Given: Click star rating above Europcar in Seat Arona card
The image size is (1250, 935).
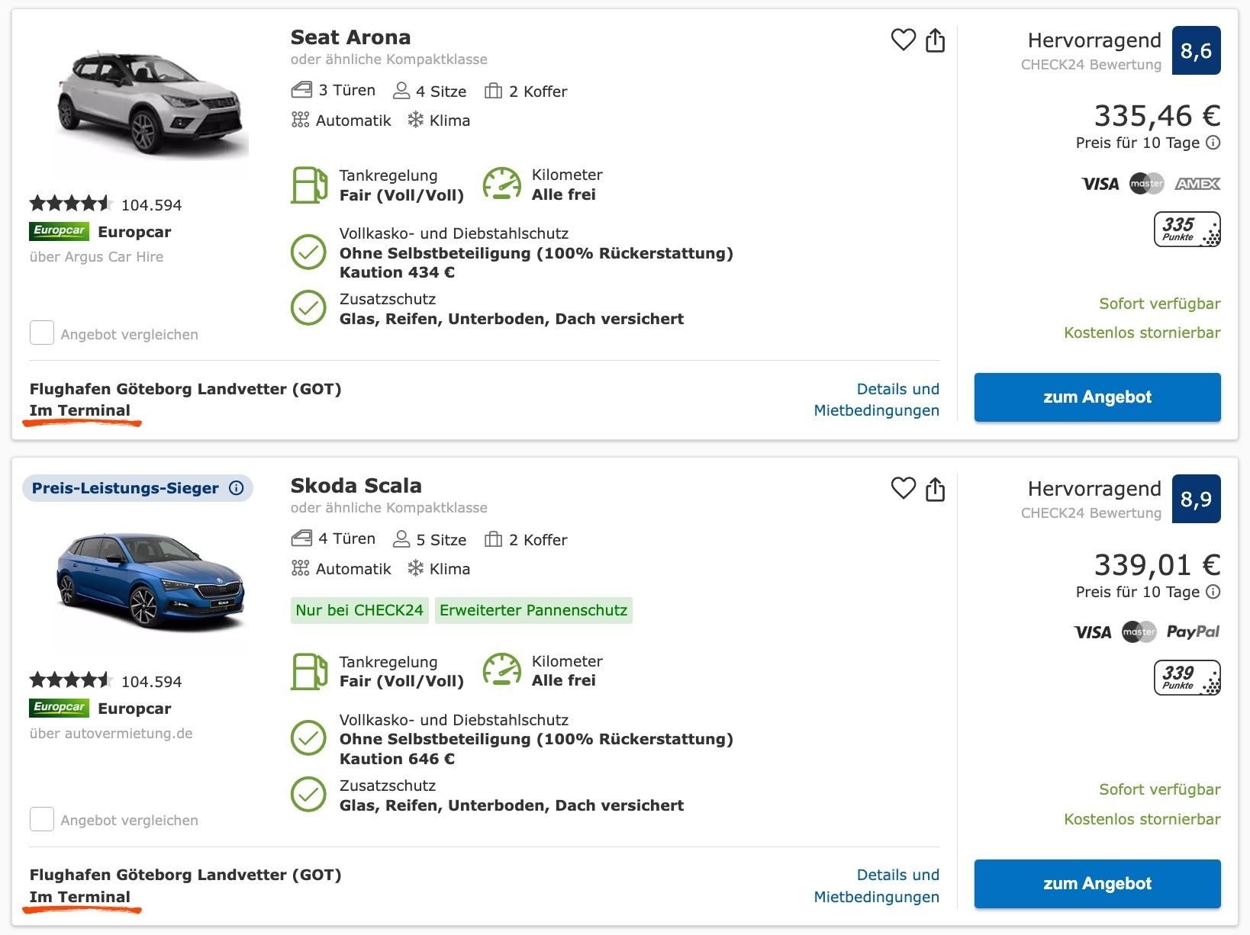Looking at the screenshot, I should pos(71,204).
